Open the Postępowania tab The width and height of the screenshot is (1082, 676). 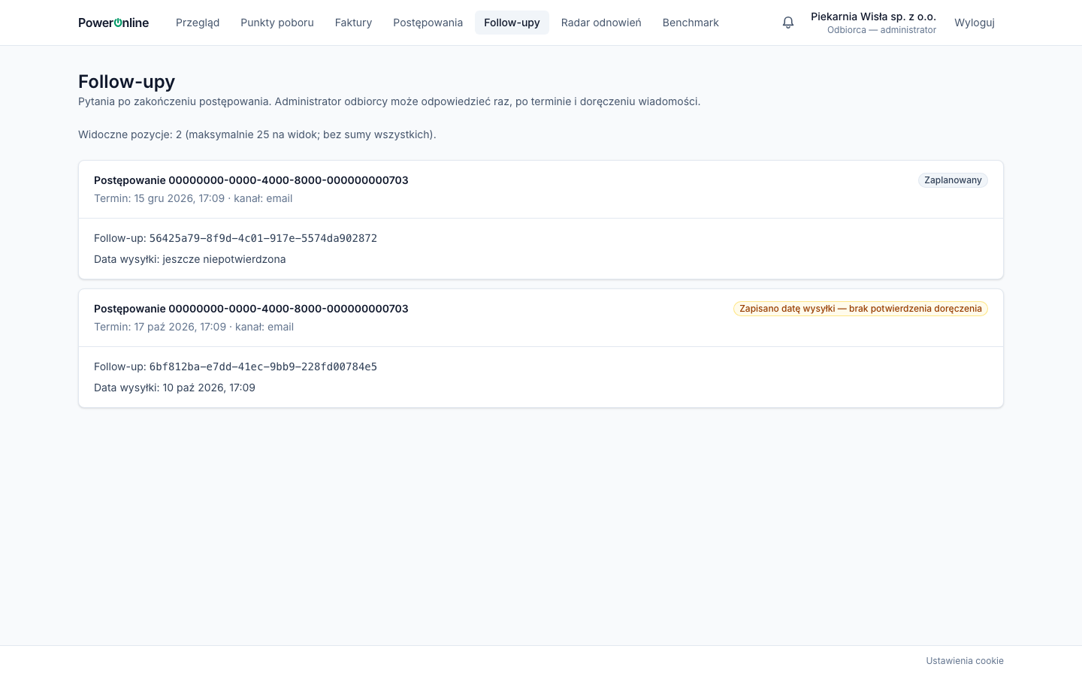point(428,23)
